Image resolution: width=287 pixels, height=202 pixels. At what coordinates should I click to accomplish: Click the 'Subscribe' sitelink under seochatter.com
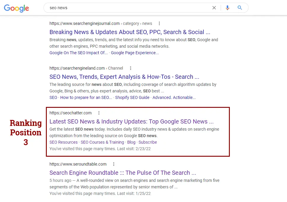point(147,142)
